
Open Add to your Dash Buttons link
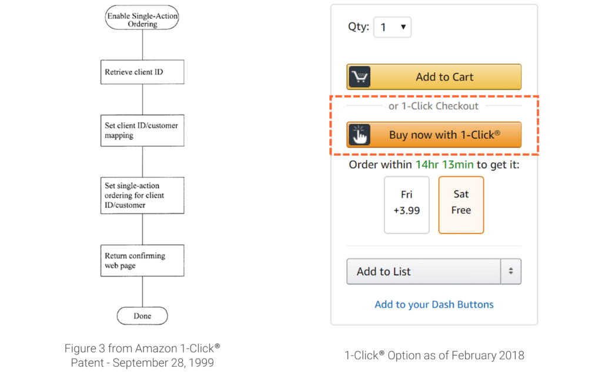click(434, 304)
